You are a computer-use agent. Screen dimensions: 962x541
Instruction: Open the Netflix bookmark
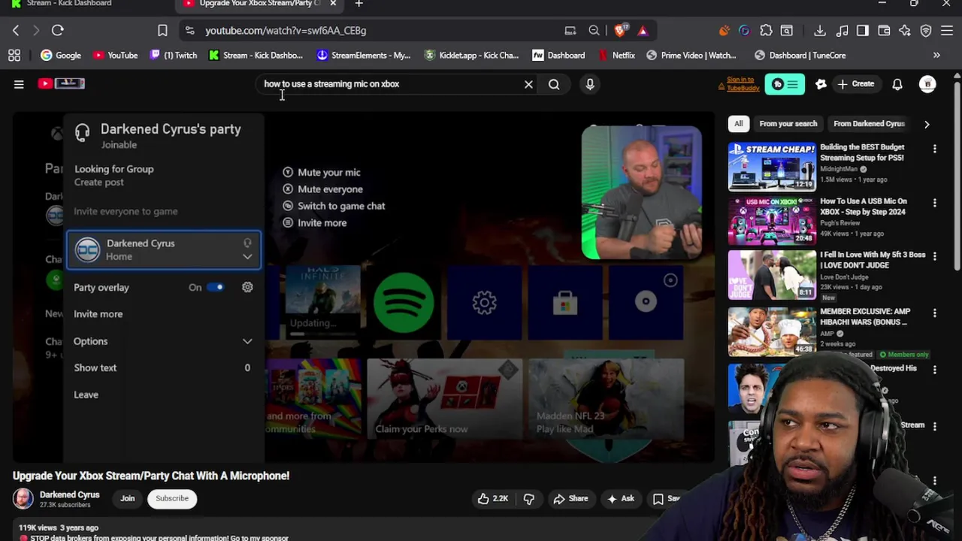pos(616,56)
